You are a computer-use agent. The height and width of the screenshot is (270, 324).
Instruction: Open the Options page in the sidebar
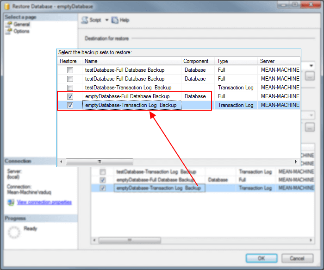21,31
